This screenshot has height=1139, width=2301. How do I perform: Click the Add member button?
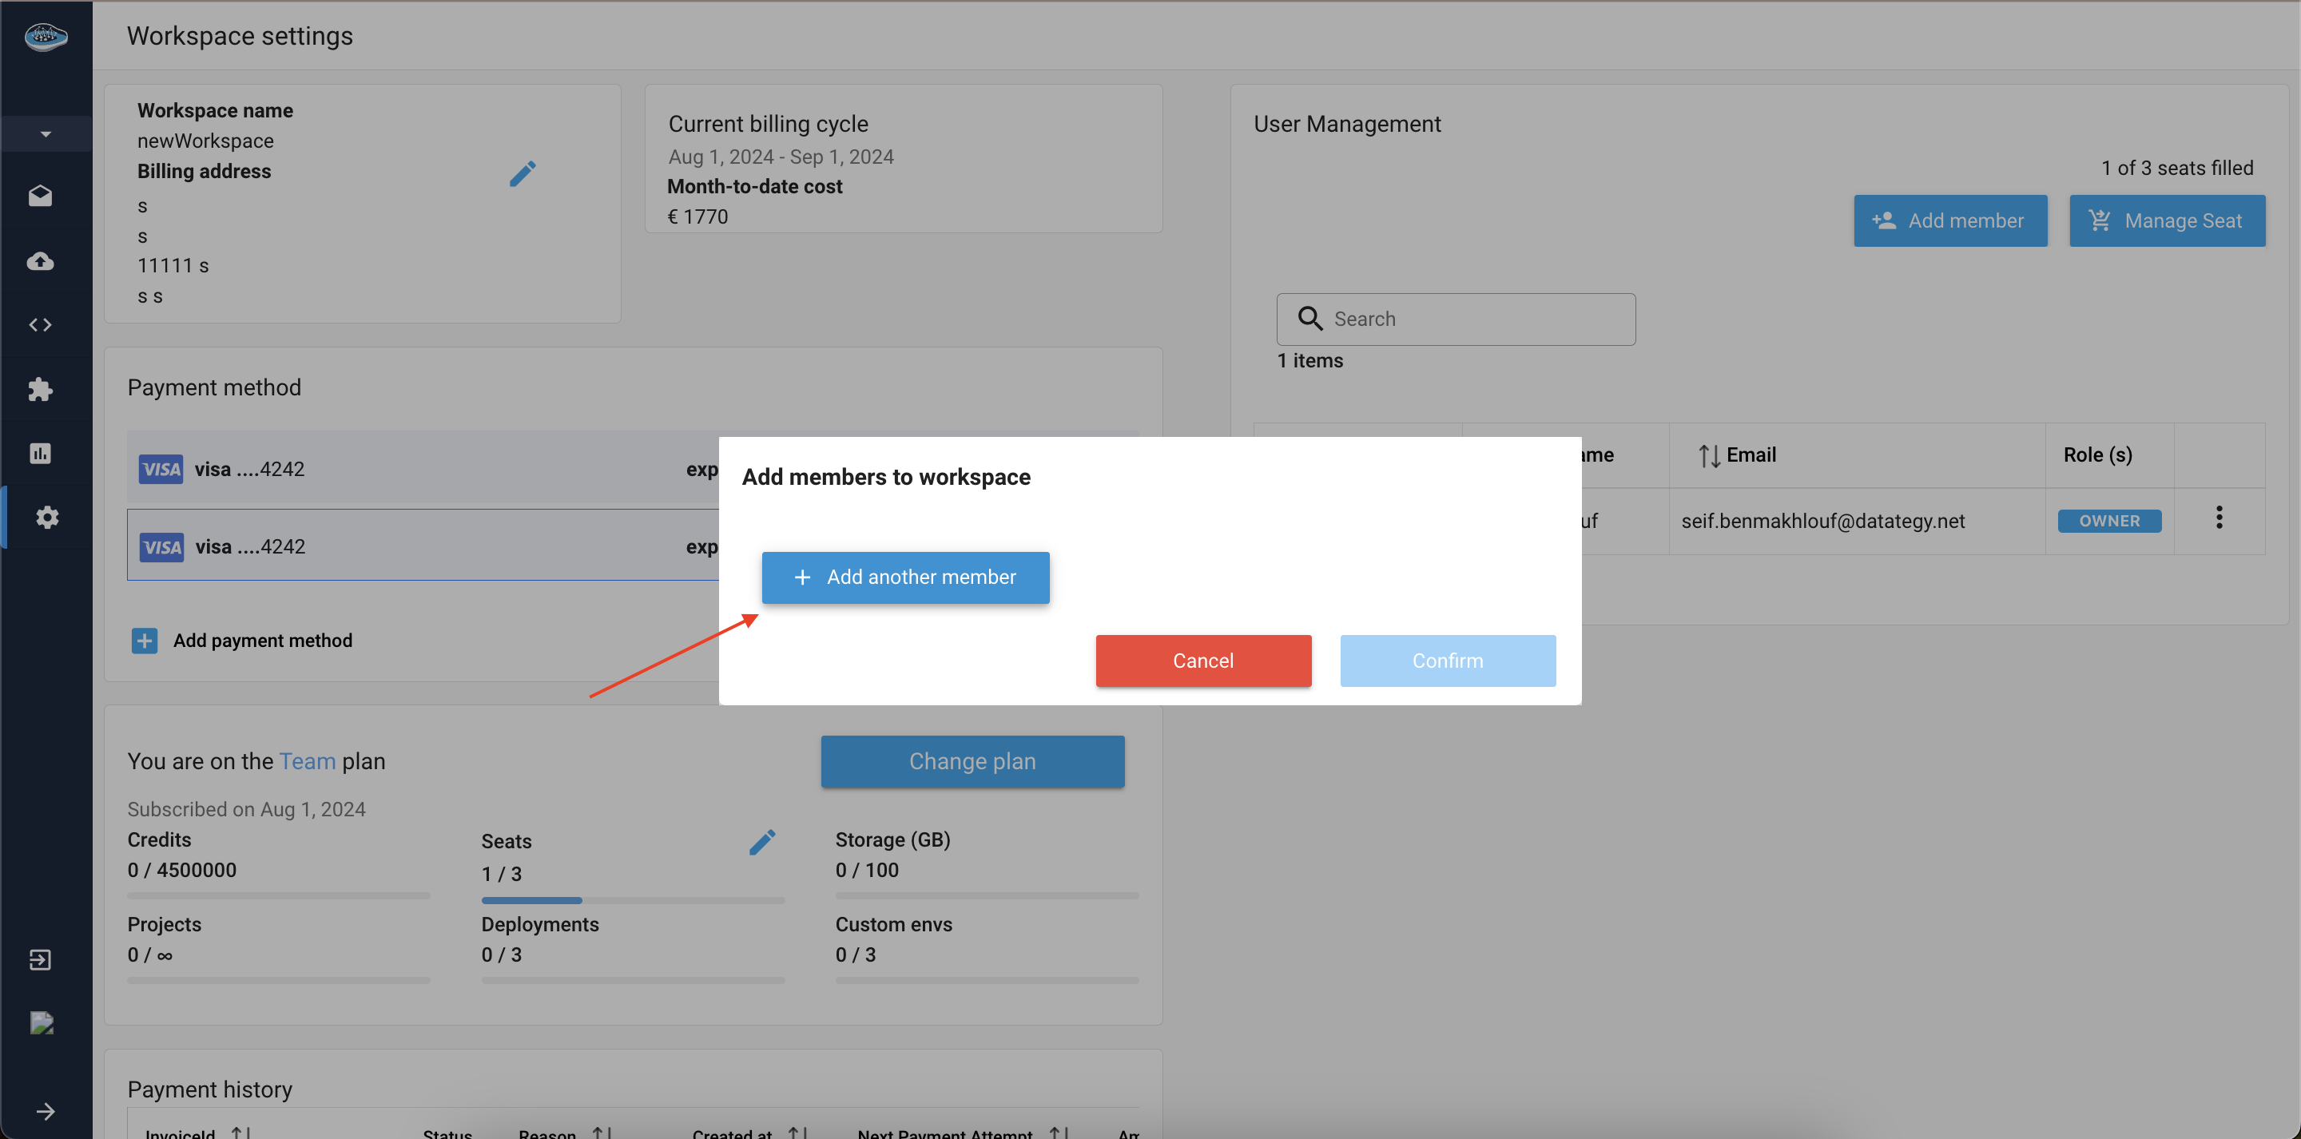click(x=1950, y=220)
